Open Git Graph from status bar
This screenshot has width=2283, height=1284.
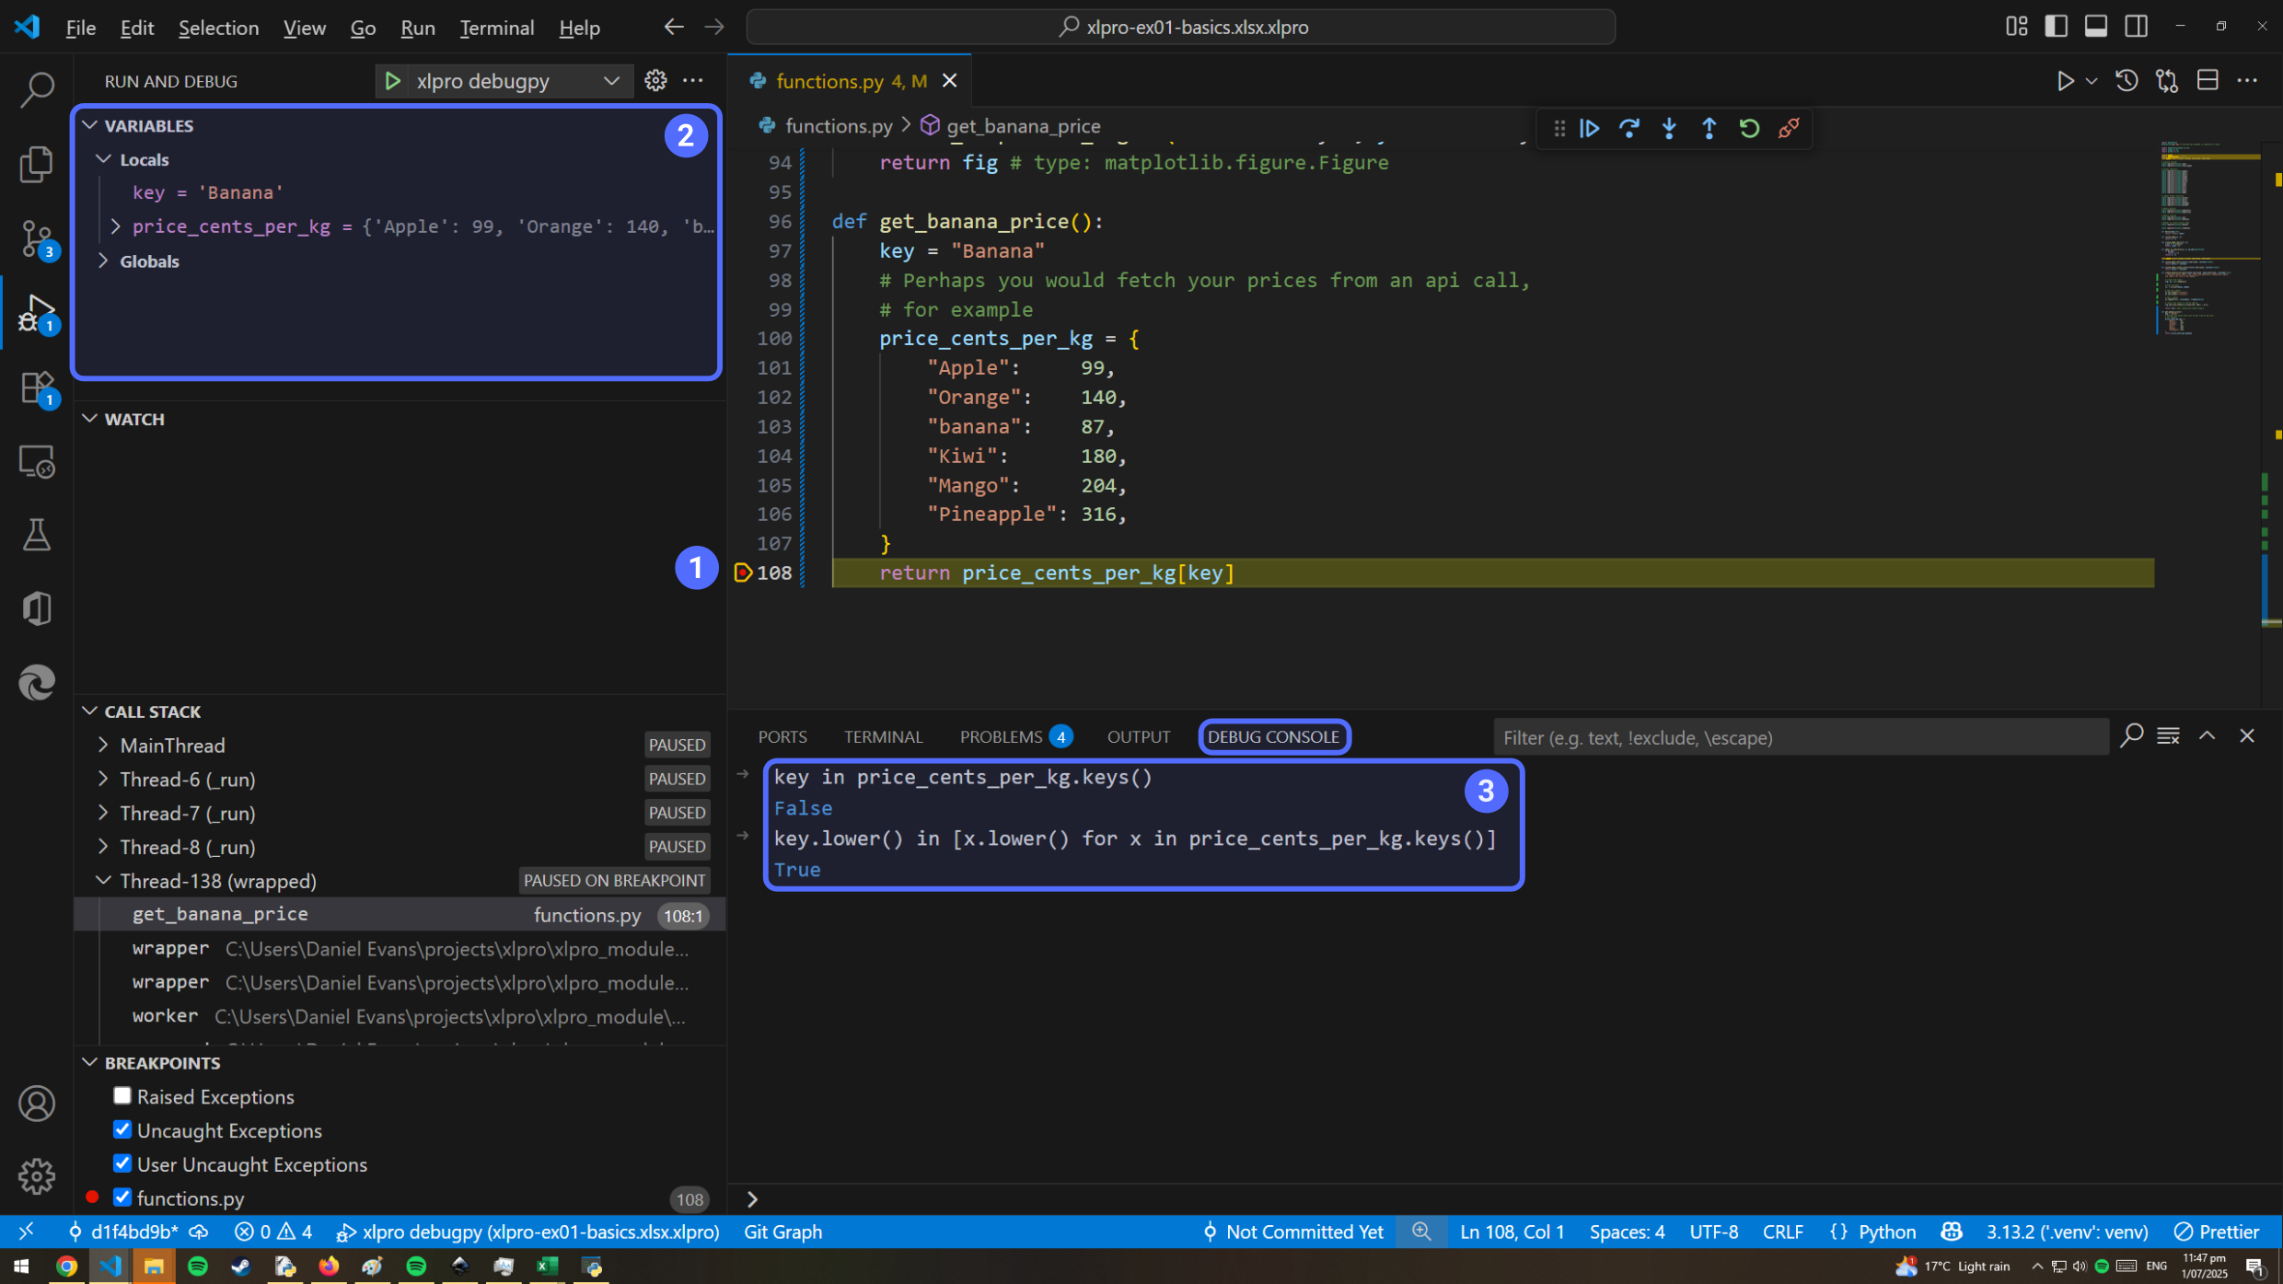782,1232
